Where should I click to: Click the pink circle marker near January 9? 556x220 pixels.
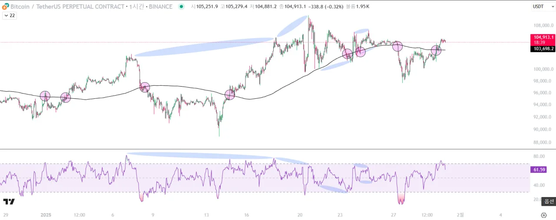coord(145,87)
